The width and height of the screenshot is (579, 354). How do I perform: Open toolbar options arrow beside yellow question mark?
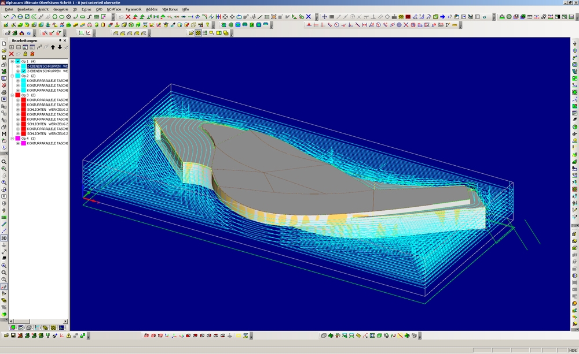tap(212, 25)
